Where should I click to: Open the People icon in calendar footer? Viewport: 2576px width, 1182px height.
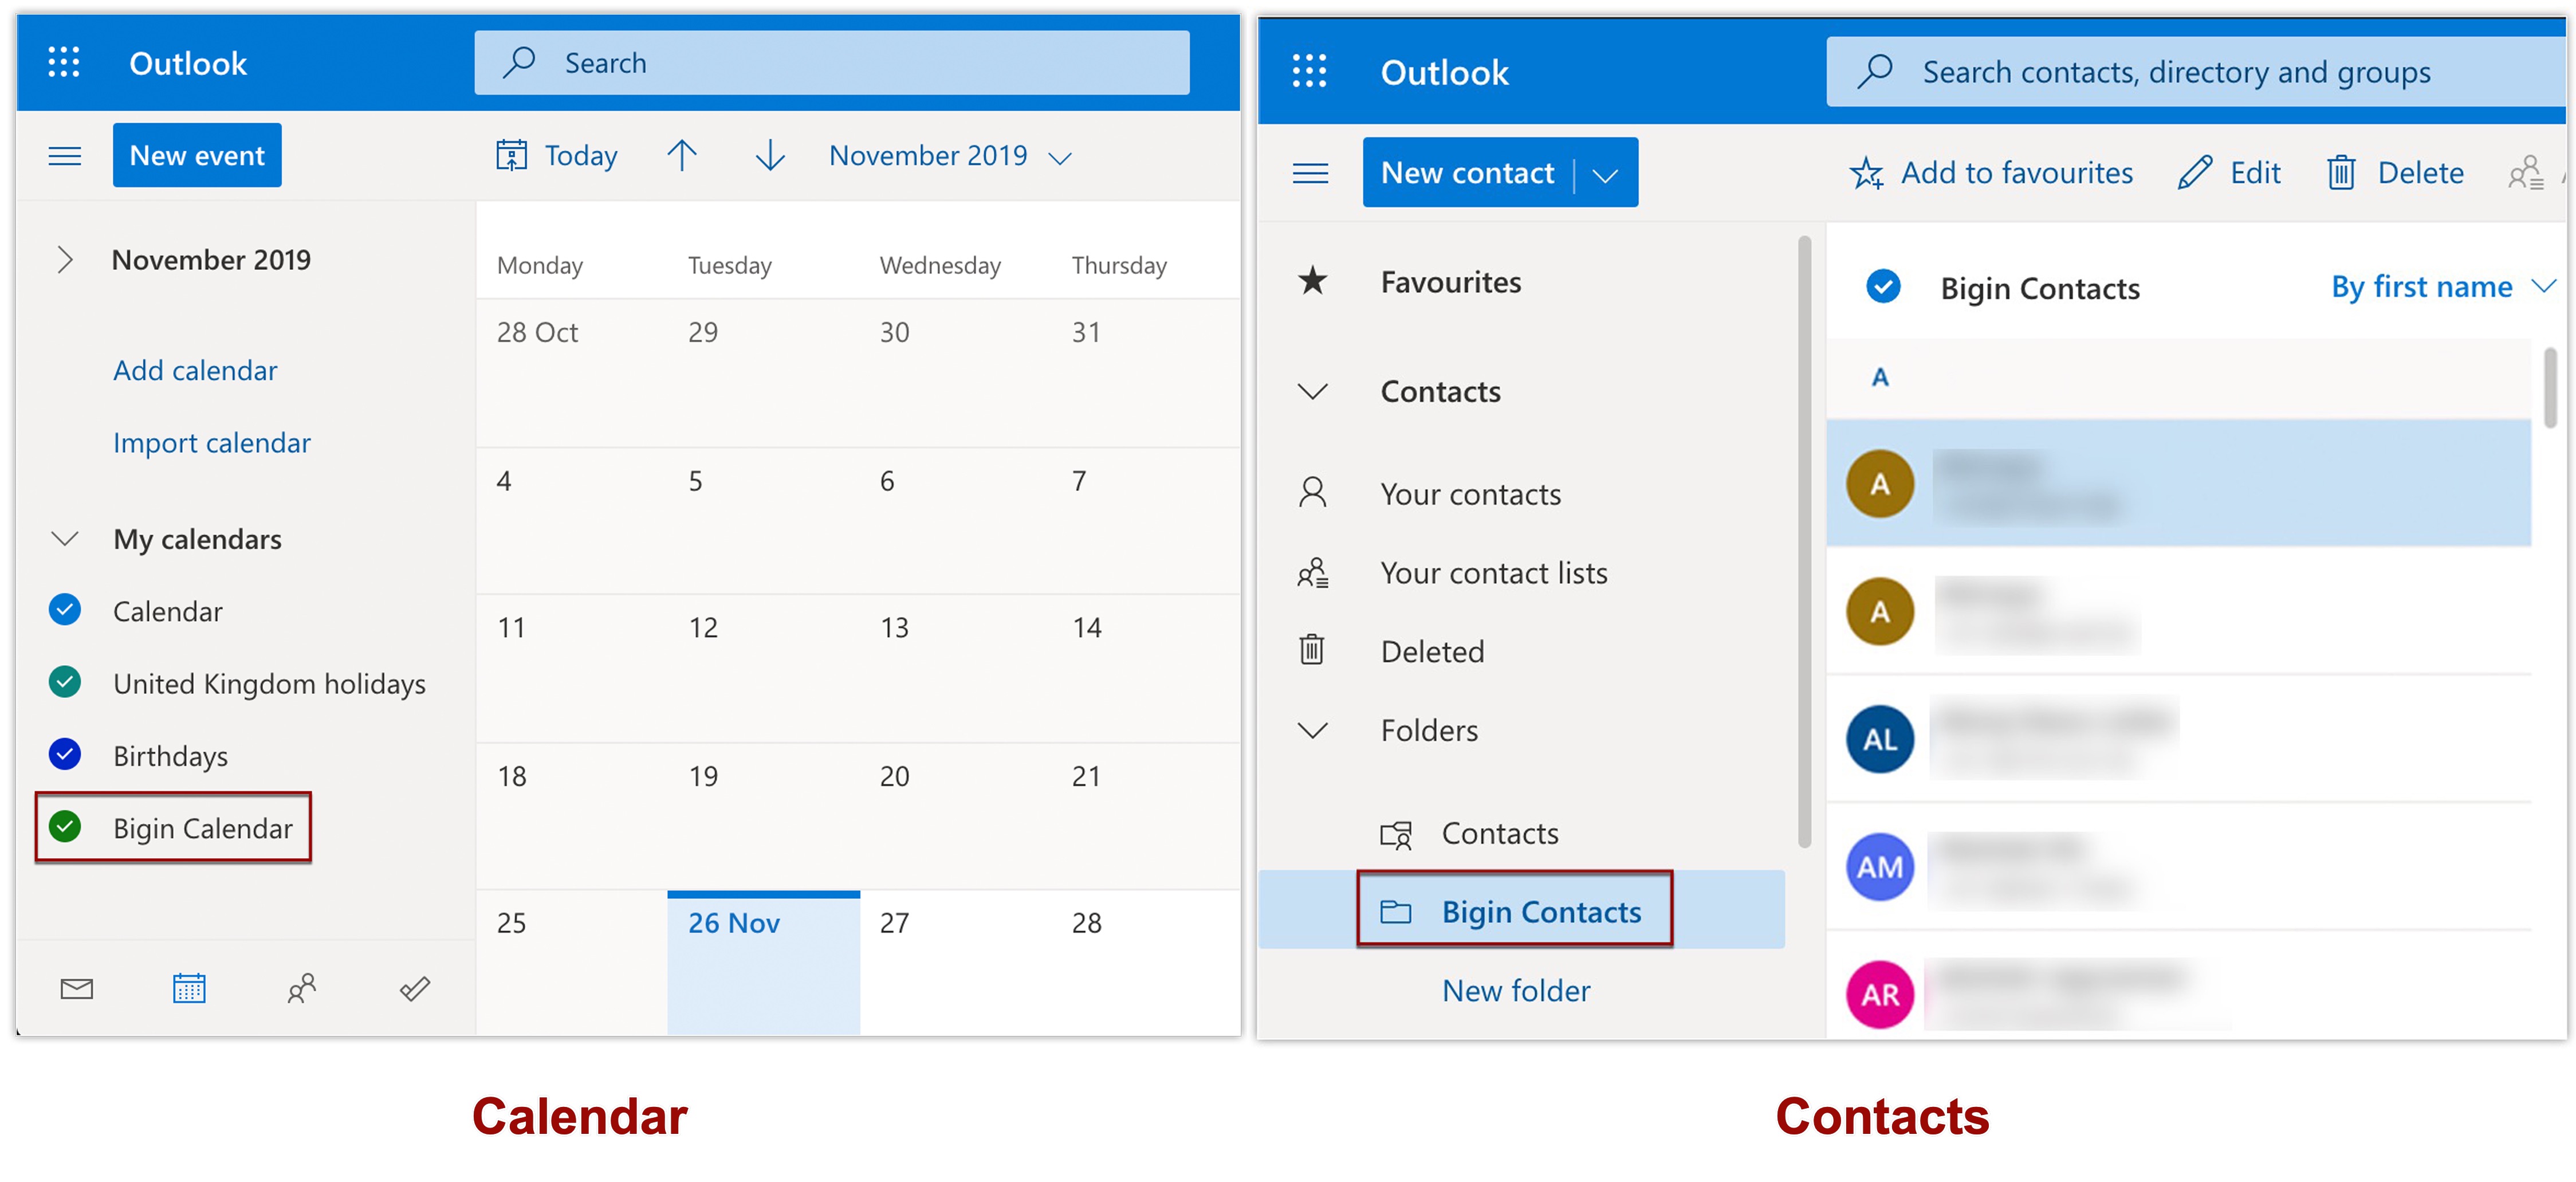(x=301, y=988)
